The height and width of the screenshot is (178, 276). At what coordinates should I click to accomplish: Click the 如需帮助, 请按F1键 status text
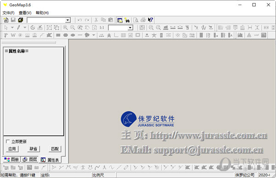tap(18, 175)
